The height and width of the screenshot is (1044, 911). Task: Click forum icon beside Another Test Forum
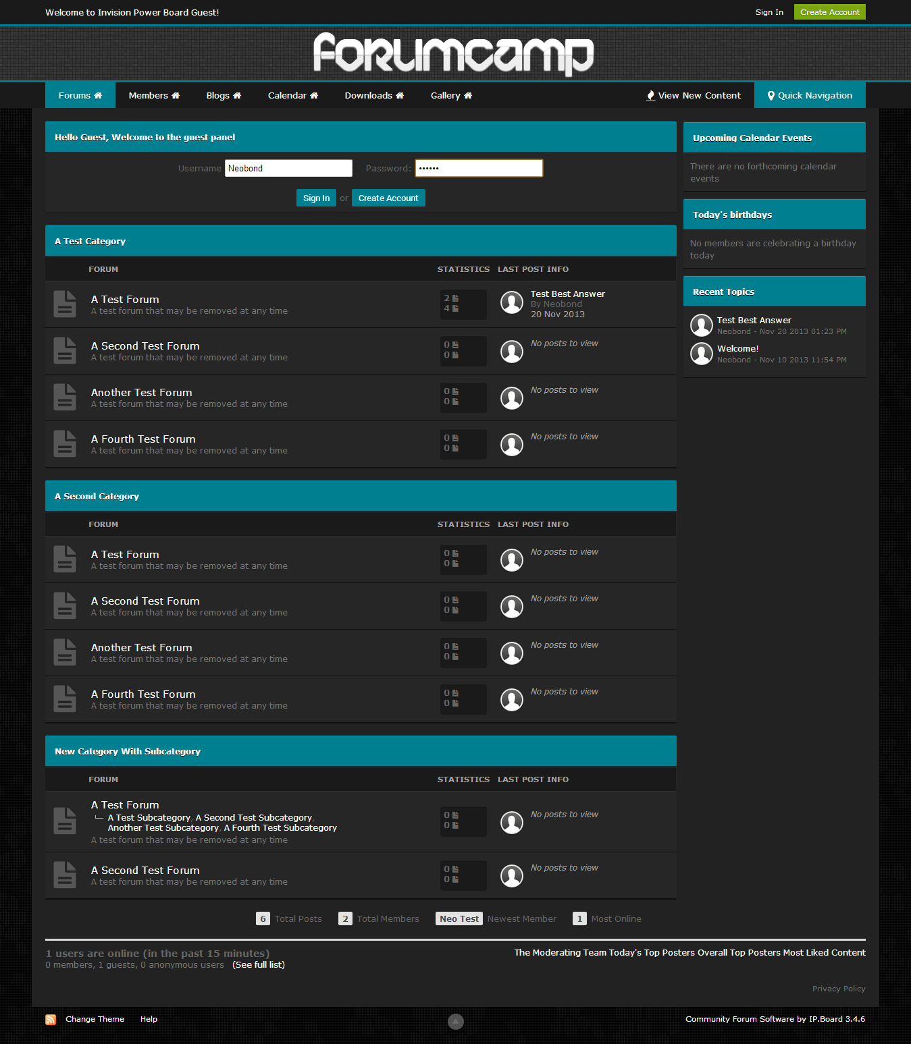tap(65, 397)
